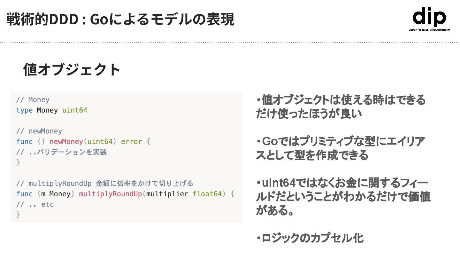Click the '// .. etc' comment line
Viewport: 460px width, 259px height.
point(35,204)
